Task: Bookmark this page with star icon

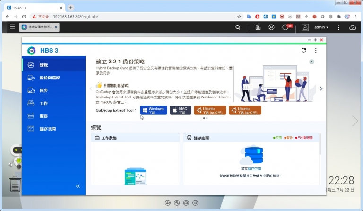Action: [239, 17]
